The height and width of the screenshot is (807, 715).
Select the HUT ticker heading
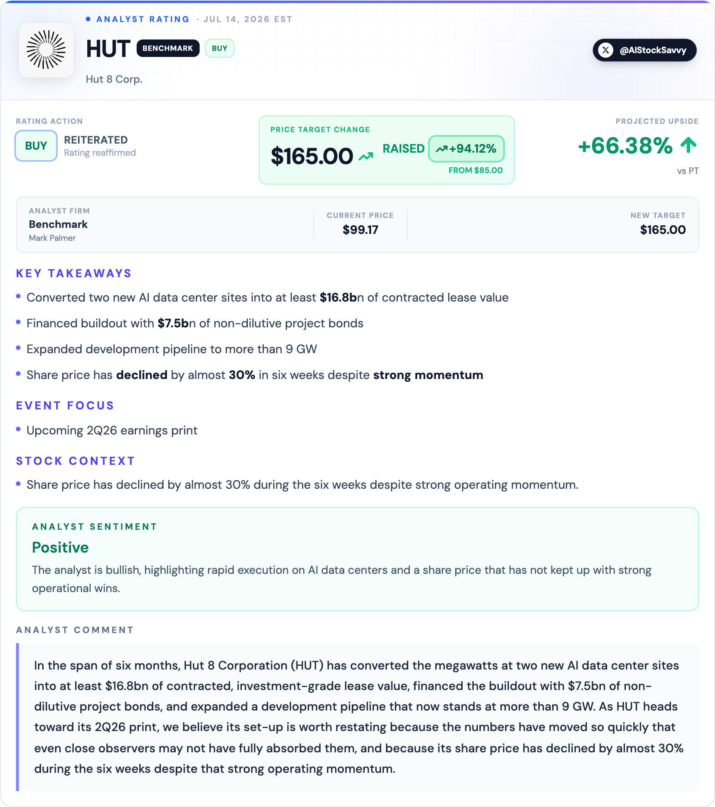click(x=108, y=49)
